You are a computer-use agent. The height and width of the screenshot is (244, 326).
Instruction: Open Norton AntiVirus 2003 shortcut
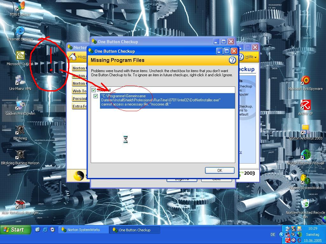[305, 133]
